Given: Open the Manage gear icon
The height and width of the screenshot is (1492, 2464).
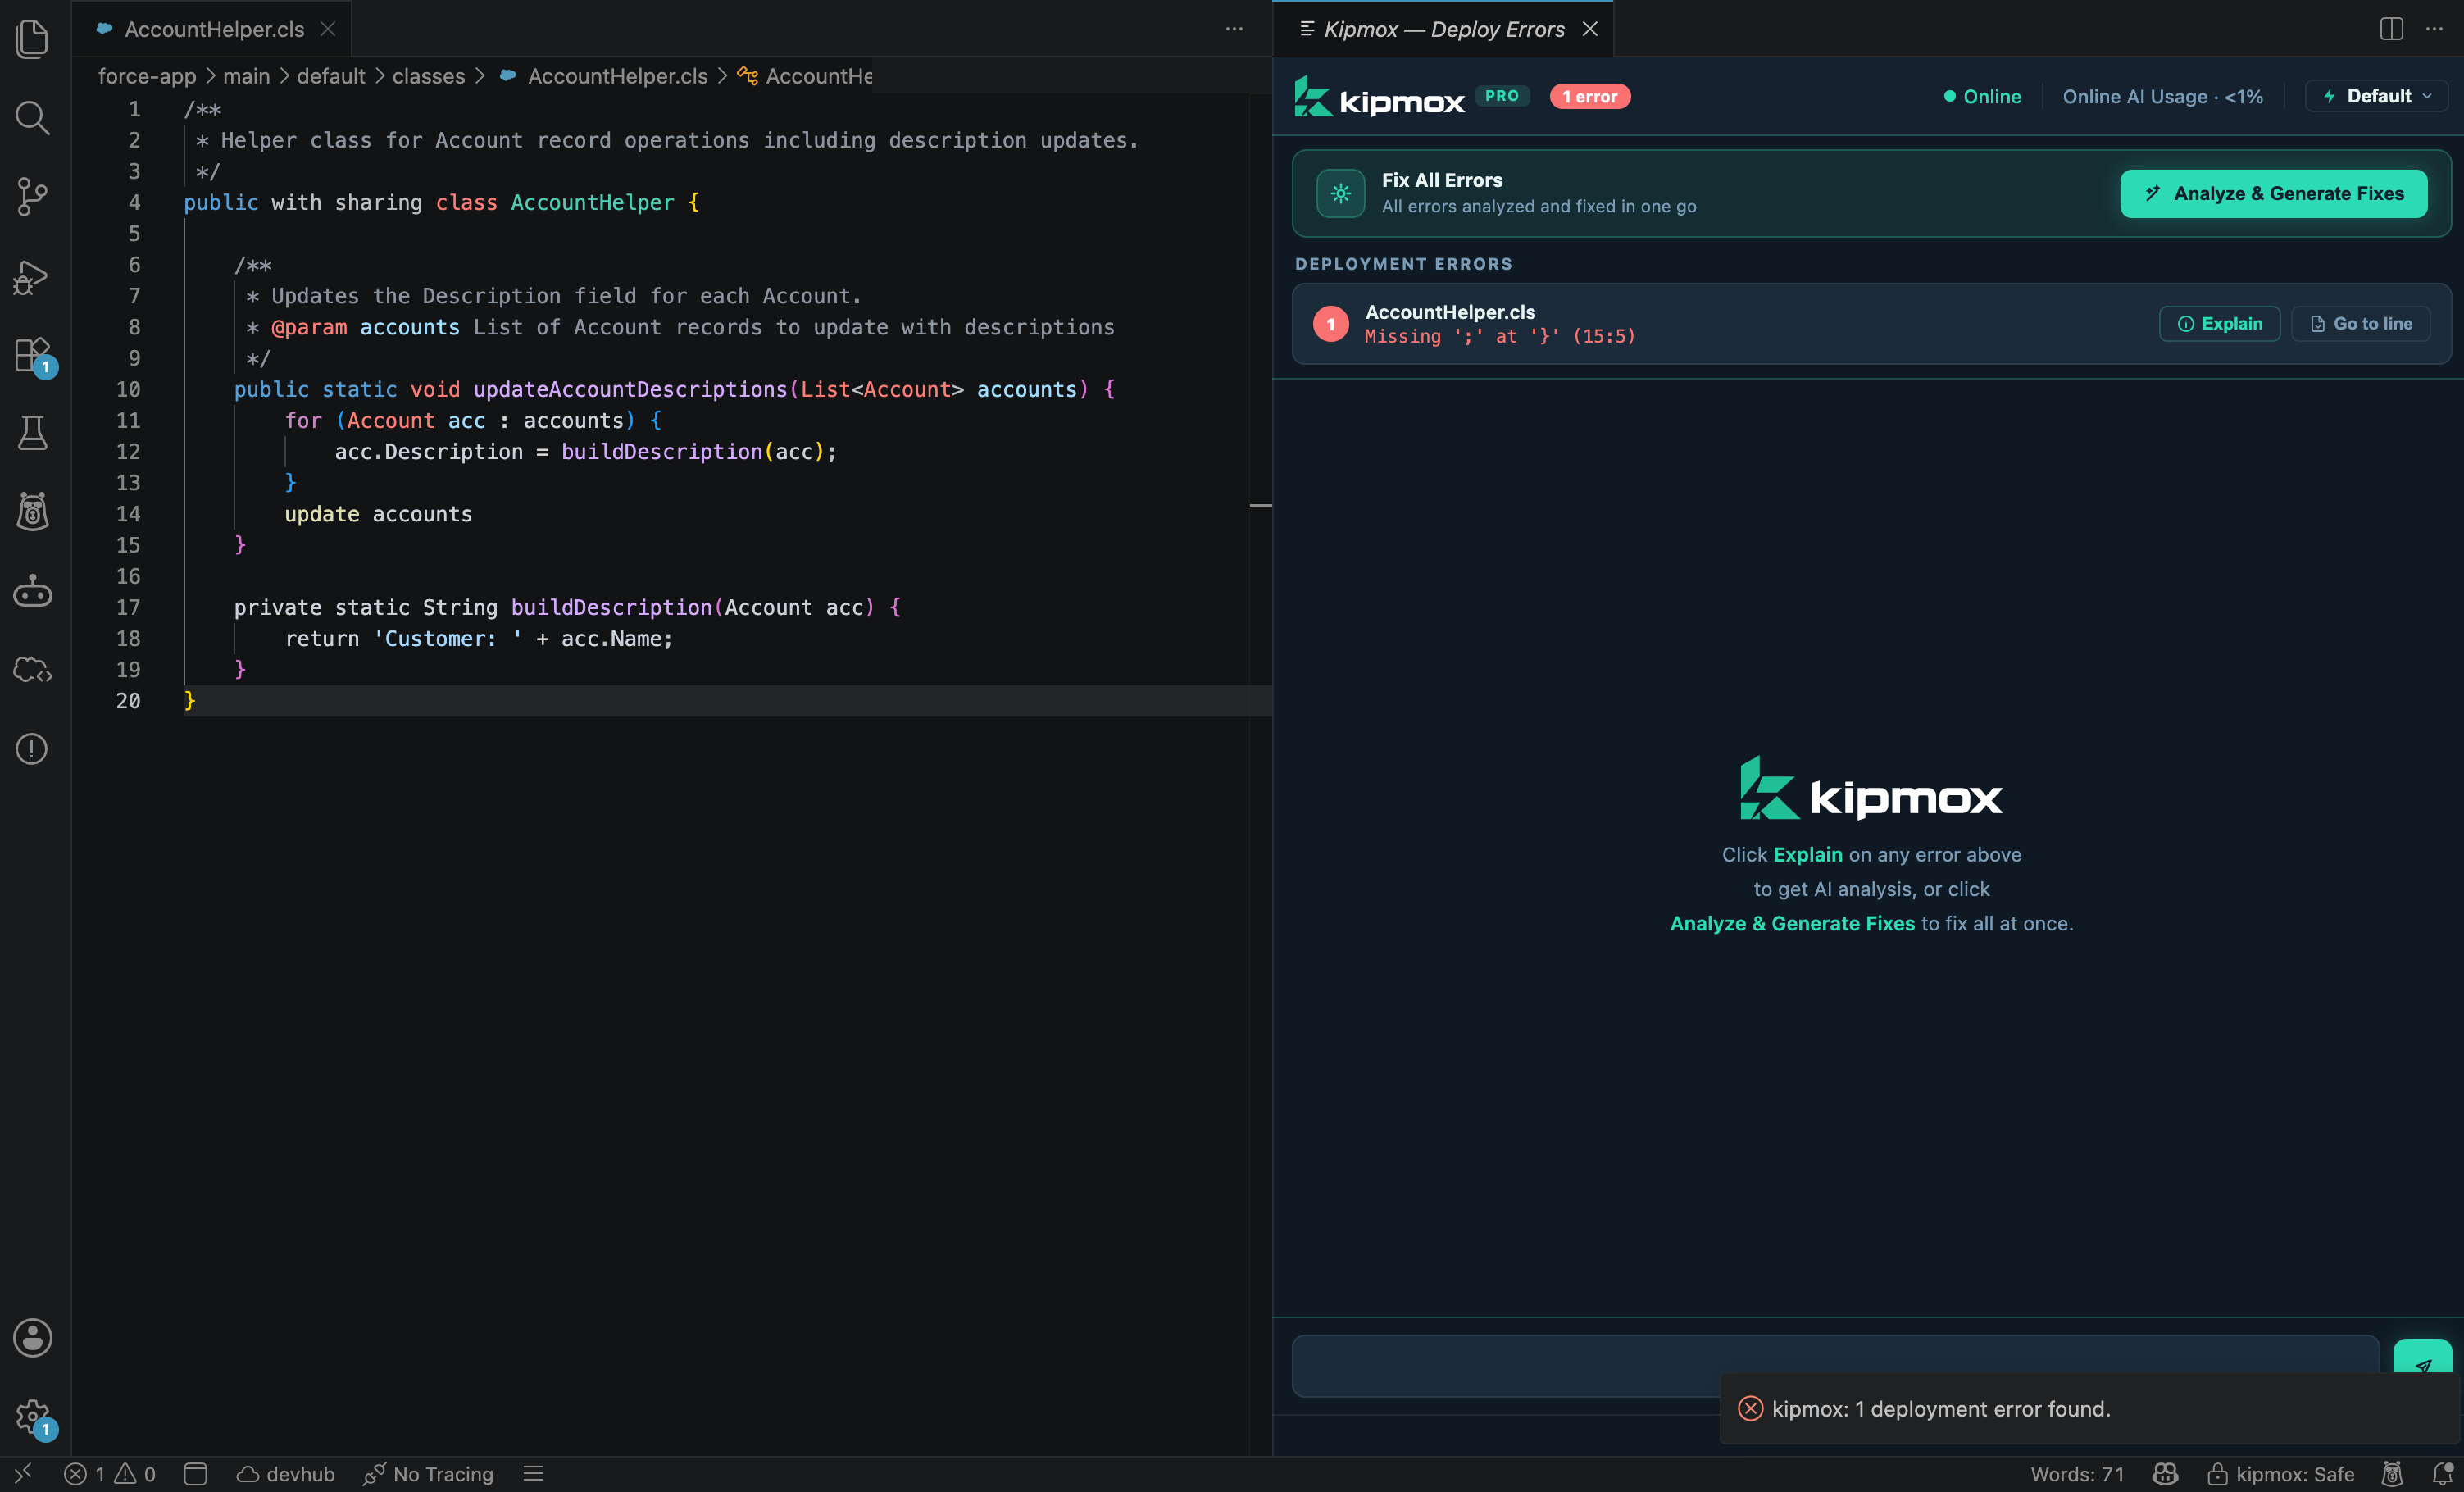Looking at the screenshot, I should tap(34, 1417).
